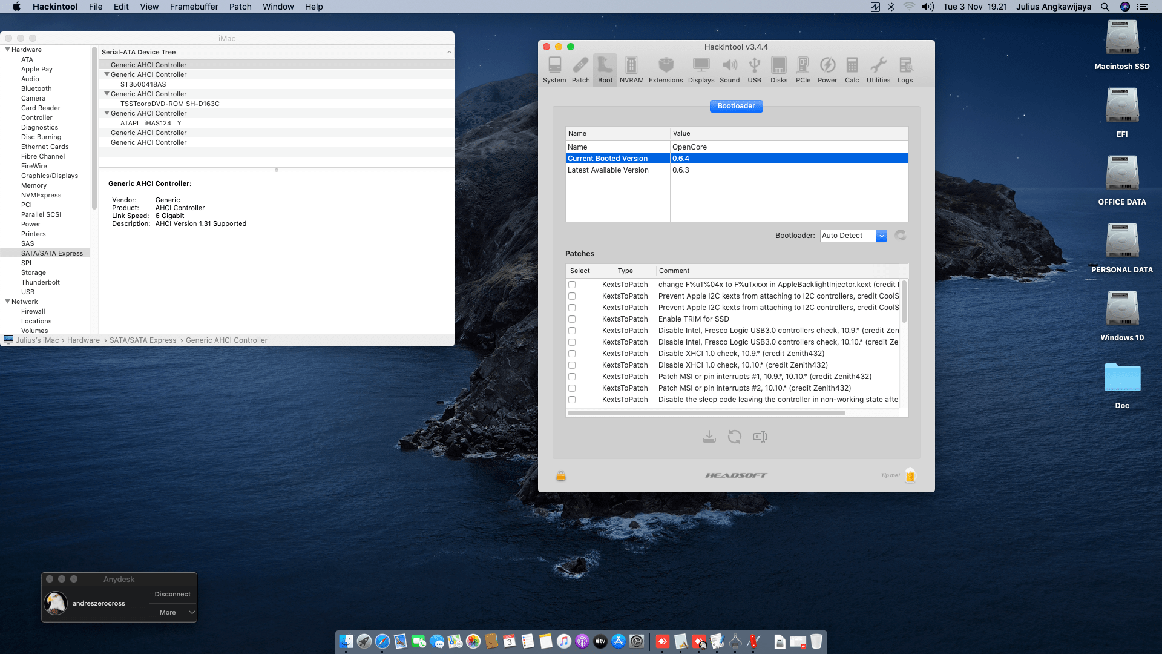
Task: Open the USB section in Hackintool
Action: click(754, 70)
